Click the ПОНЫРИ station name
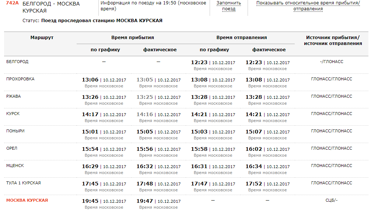 coord(15,131)
